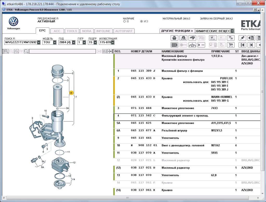Switch to the ACC tab
Viewport: 266px width, 202px height.
tap(57, 31)
